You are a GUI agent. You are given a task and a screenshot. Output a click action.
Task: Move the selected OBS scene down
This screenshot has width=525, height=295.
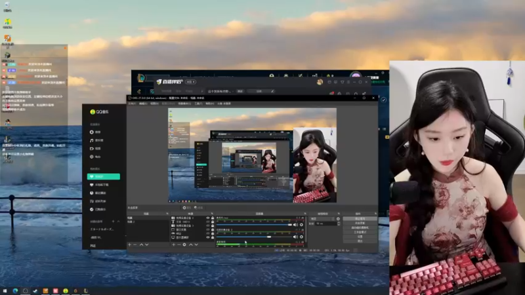pyautogui.click(x=146, y=245)
